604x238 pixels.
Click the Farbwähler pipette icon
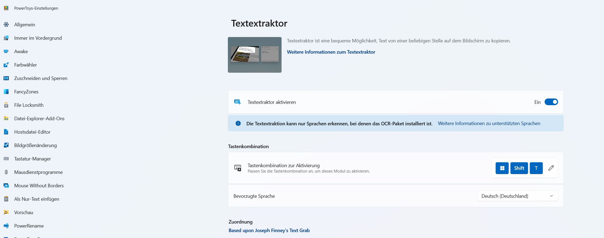[x=6, y=65]
